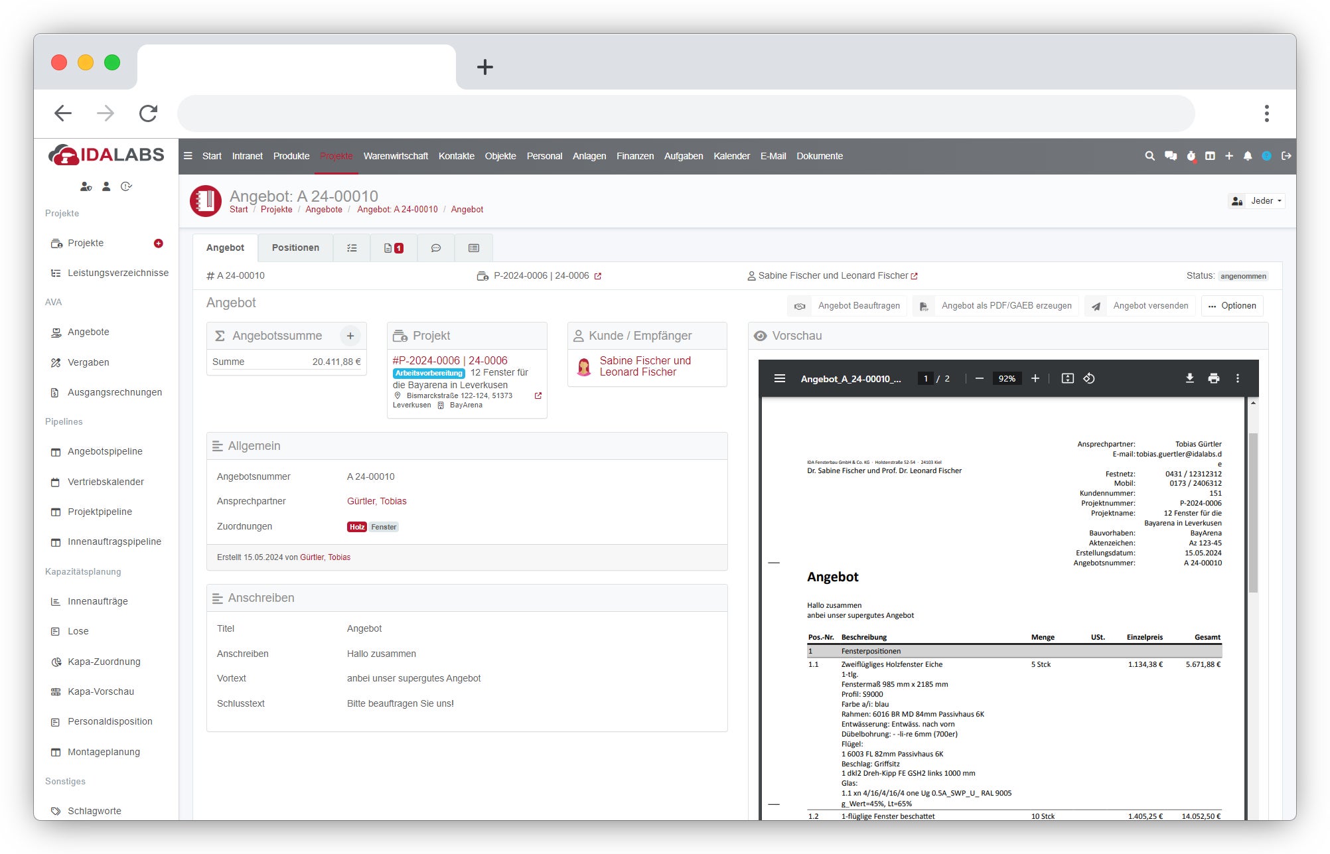The height and width of the screenshot is (854, 1330).
Task: Click the browser address bar
Action: (686, 113)
